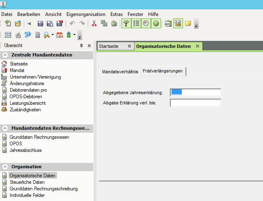263x201 pixels.
Task: Collapse the Mandantendaten Rechnungswesen section
Action: pos(5,128)
